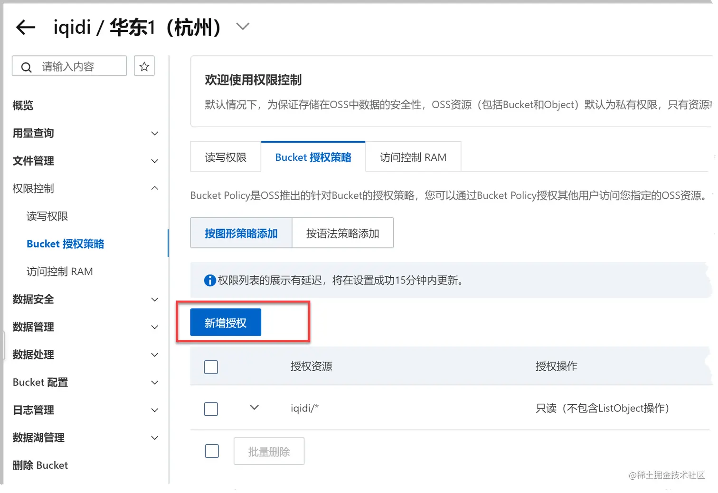Select Bucket 授权策略 in the sidebar
Viewport: 718px width, 493px height.
pyautogui.click(x=65, y=244)
